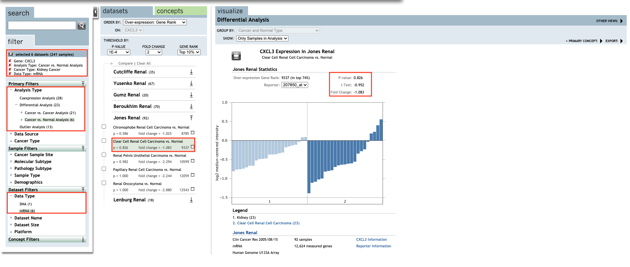The image size is (630, 267).
Task: Tick checkbox for Renal Oncocytoma vs. Normal
Action: [104, 183]
